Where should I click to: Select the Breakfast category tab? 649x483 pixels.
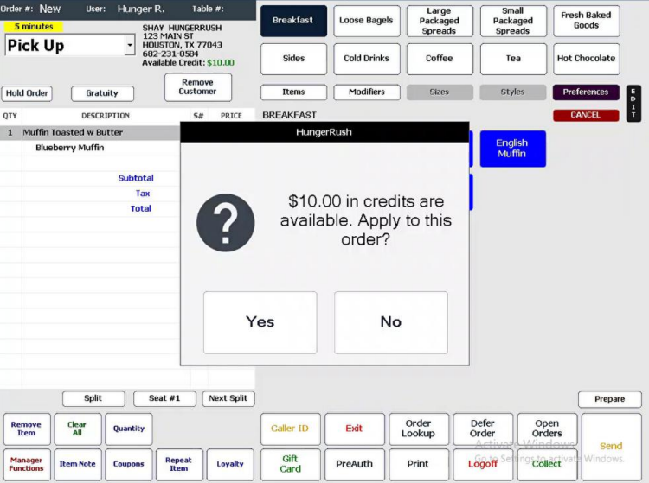(x=293, y=21)
